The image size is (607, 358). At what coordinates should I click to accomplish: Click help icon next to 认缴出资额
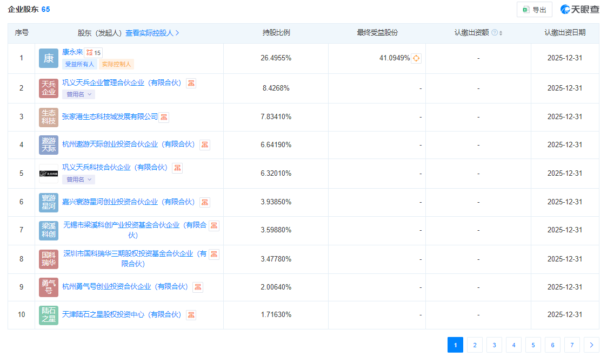495,33
